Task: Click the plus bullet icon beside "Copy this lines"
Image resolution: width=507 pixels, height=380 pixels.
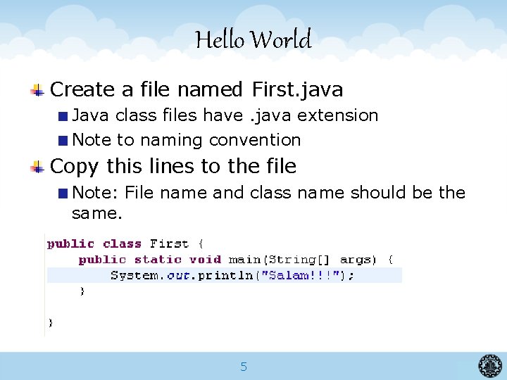Action: pos(37,167)
